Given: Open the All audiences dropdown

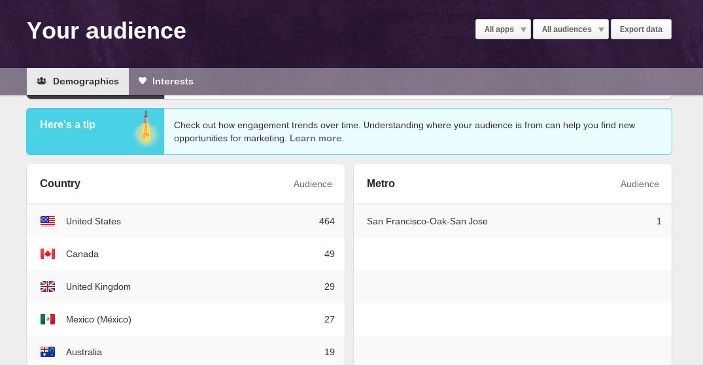Looking at the screenshot, I should (x=571, y=29).
